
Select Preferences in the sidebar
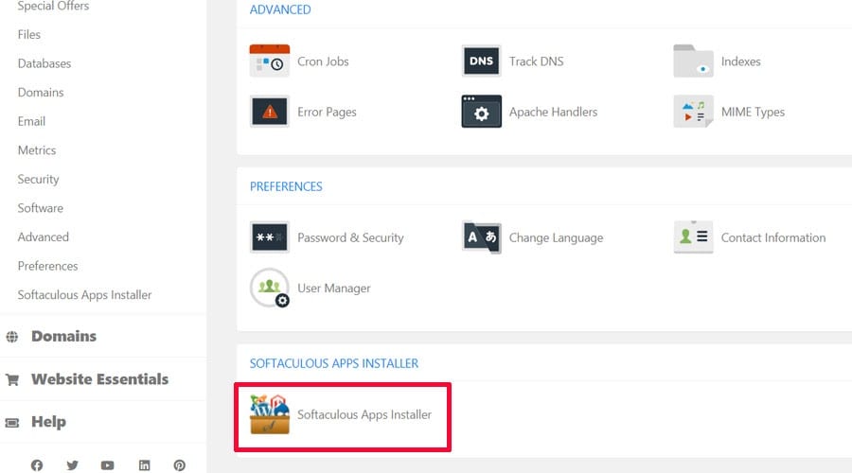[47, 266]
